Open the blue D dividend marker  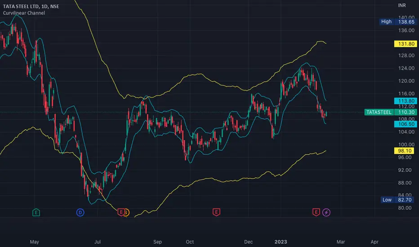point(80,212)
